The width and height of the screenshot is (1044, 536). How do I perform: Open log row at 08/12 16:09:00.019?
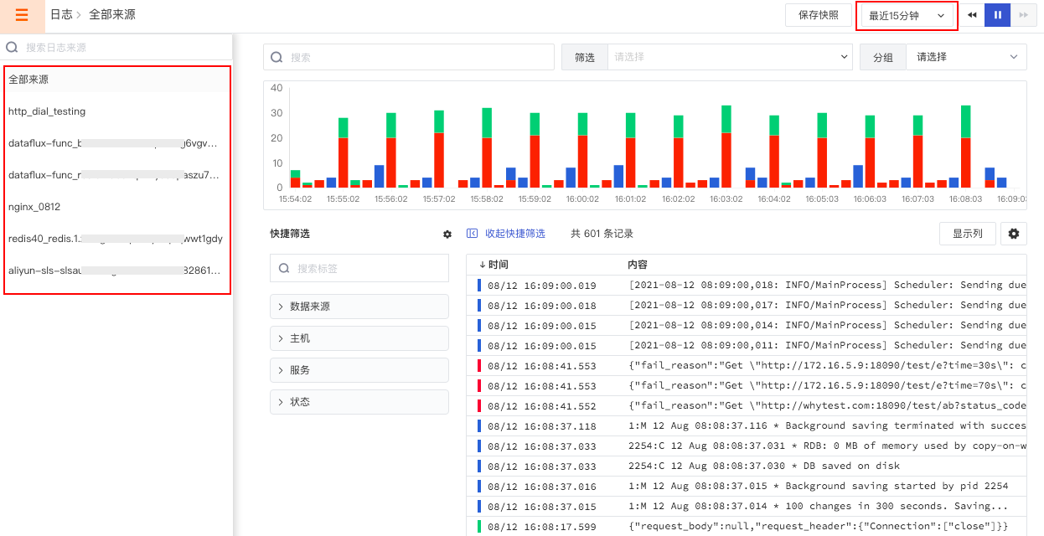747,286
